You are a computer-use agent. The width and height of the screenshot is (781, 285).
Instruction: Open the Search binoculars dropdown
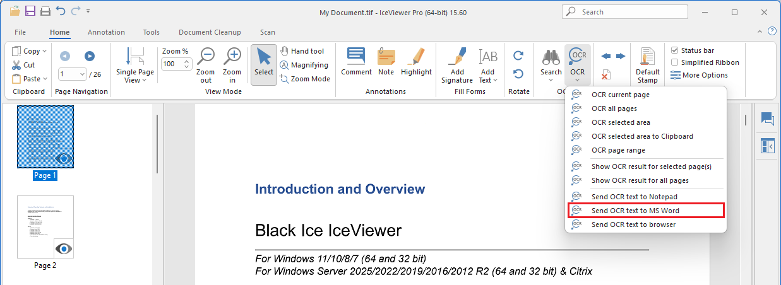(551, 65)
